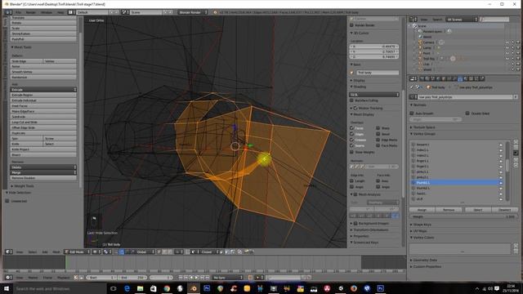The width and height of the screenshot is (523, 294).
Task: Open the Material properties tab icon
Action: [x=465, y=78]
